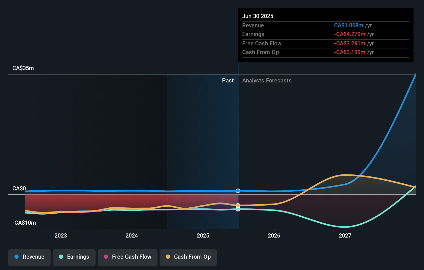Click the Cash From Op label in tooltip
Image resolution: width=424 pixels, height=270 pixels.
[261, 52]
